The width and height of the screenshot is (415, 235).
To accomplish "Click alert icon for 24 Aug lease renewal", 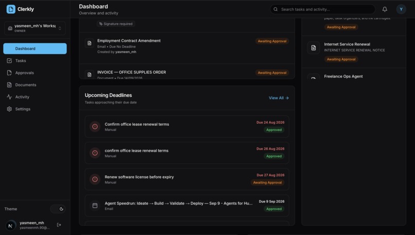I will [x=95, y=127].
